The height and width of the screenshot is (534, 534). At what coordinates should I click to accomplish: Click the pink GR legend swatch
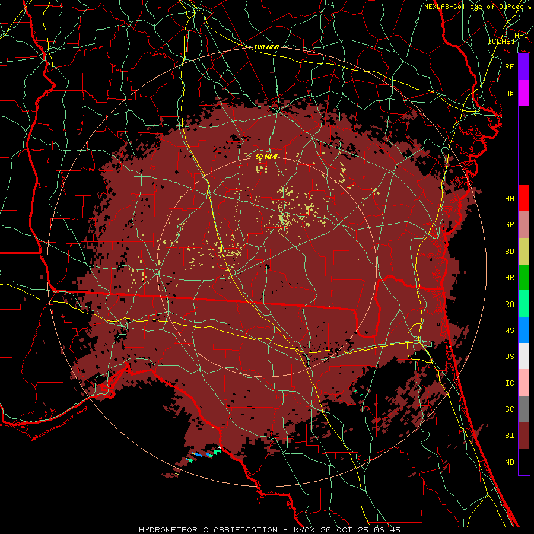pos(524,225)
